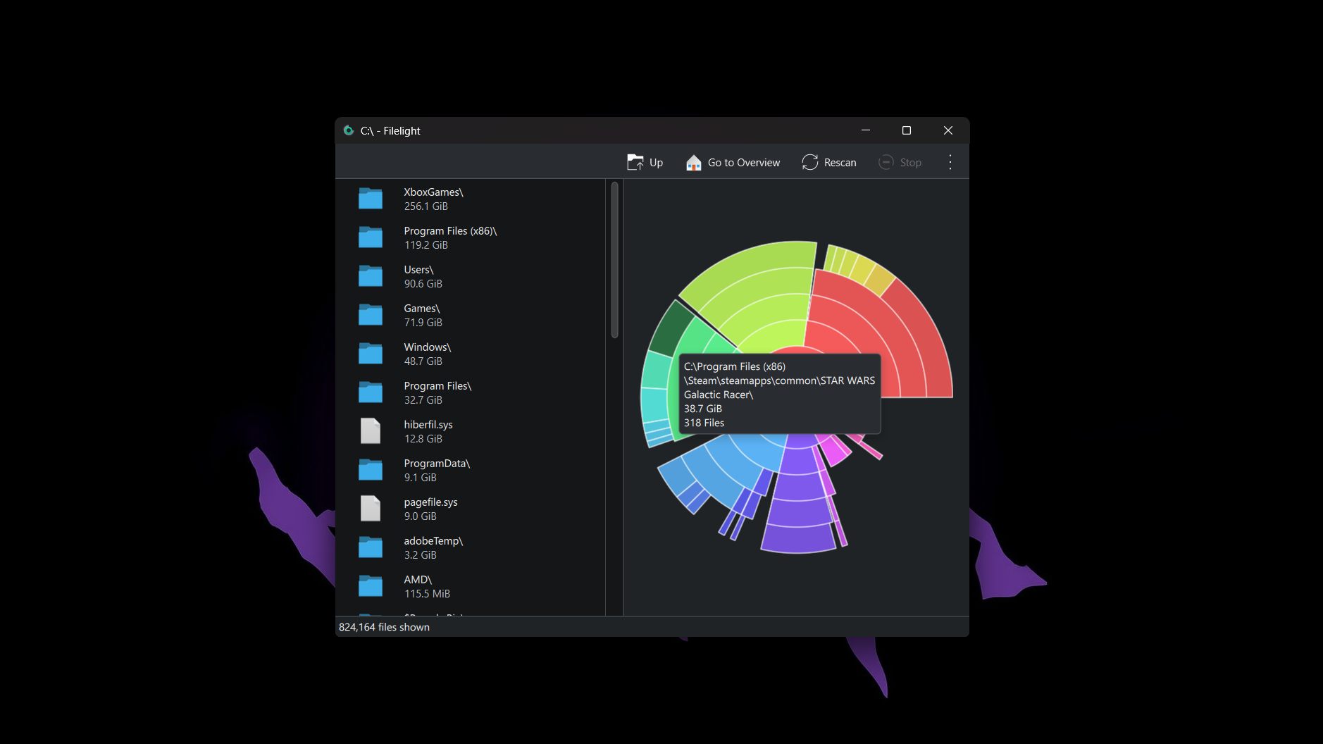Image resolution: width=1323 pixels, height=744 pixels.
Task: Click Go to Overview home button
Action: point(733,163)
